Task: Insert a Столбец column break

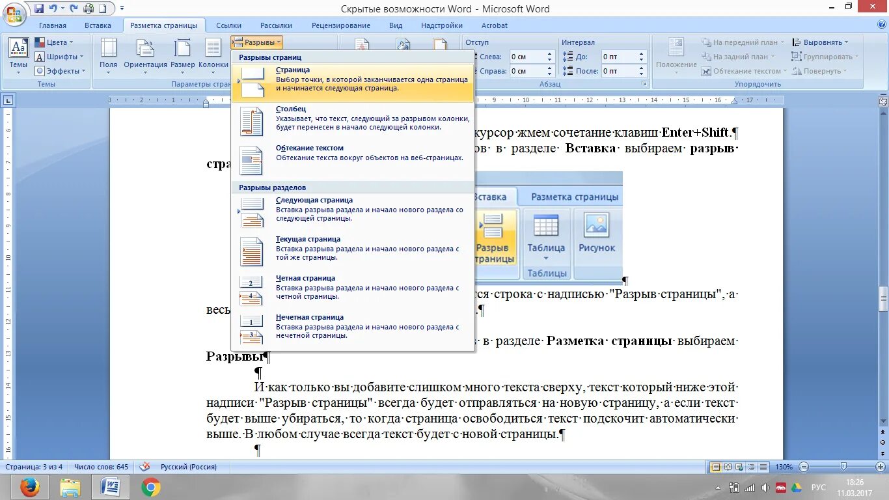Action: pos(353,122)
